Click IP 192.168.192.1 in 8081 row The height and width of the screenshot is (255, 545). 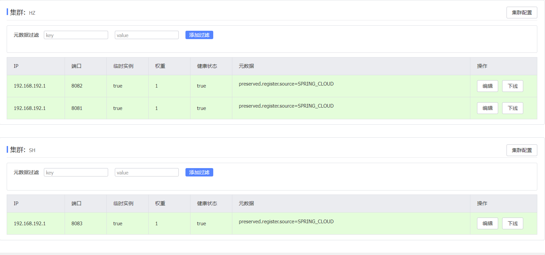click(x=29, y=108)
